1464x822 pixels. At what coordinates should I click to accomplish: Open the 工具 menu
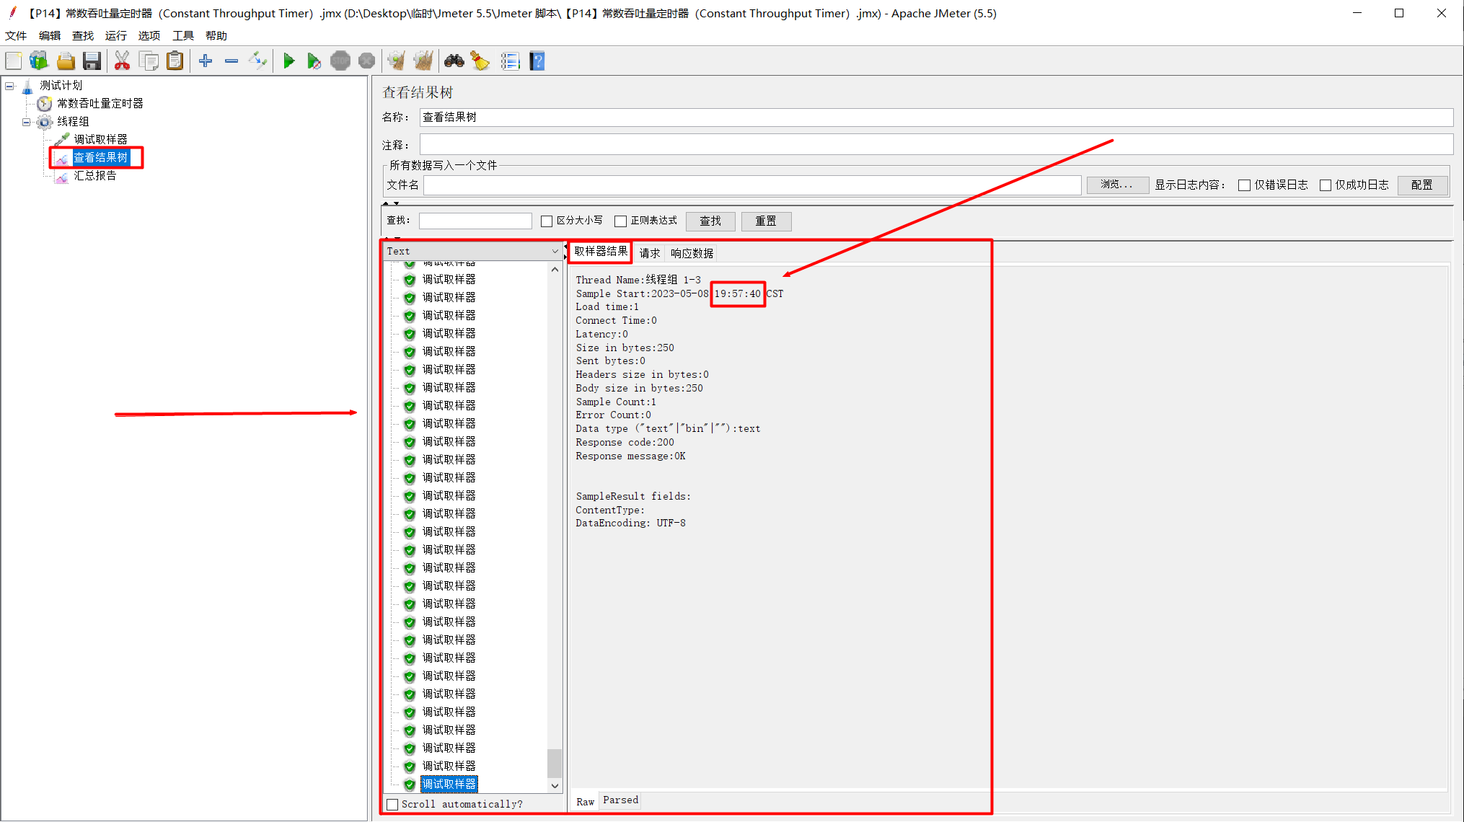pyautogui.click(x=183, y=35)
